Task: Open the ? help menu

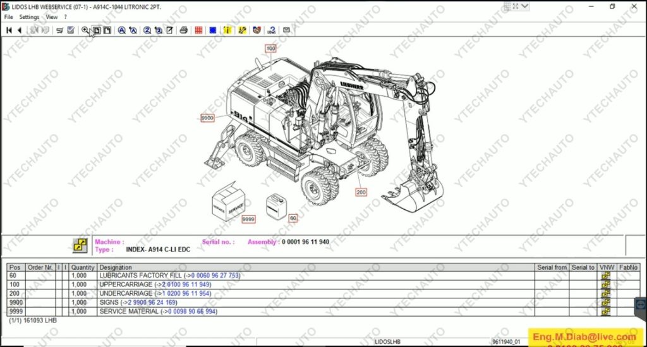Action: pos(65,17)
